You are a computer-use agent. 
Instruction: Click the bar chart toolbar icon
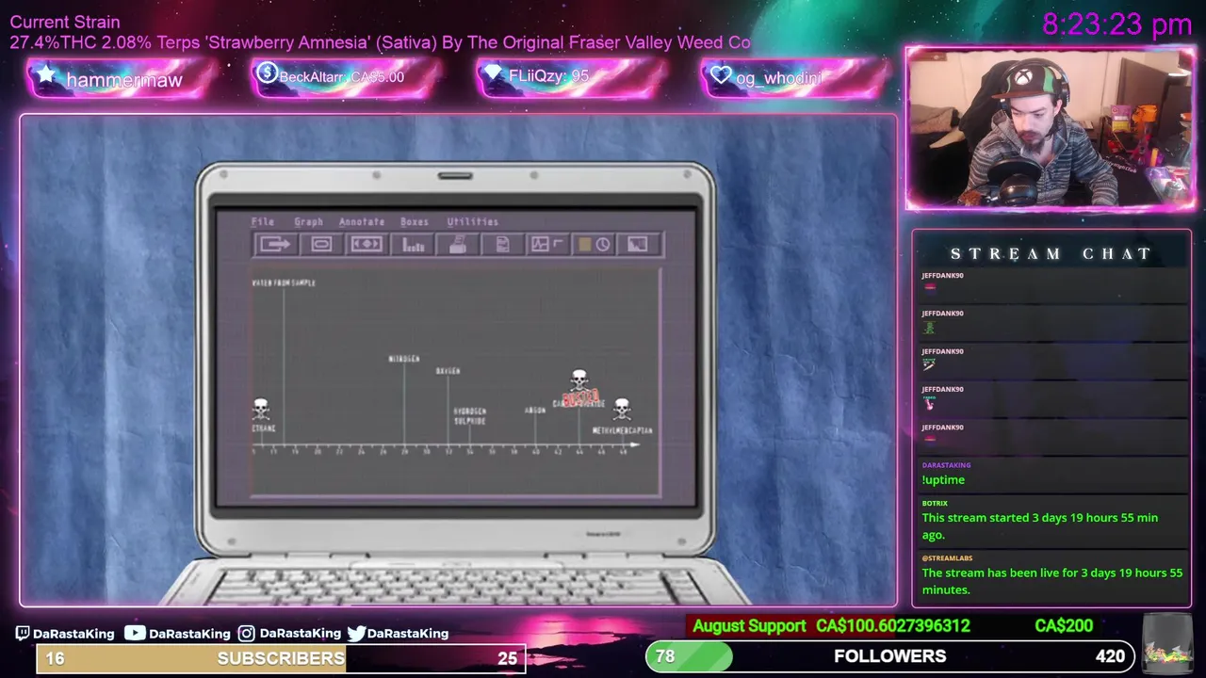coord(413,245)
